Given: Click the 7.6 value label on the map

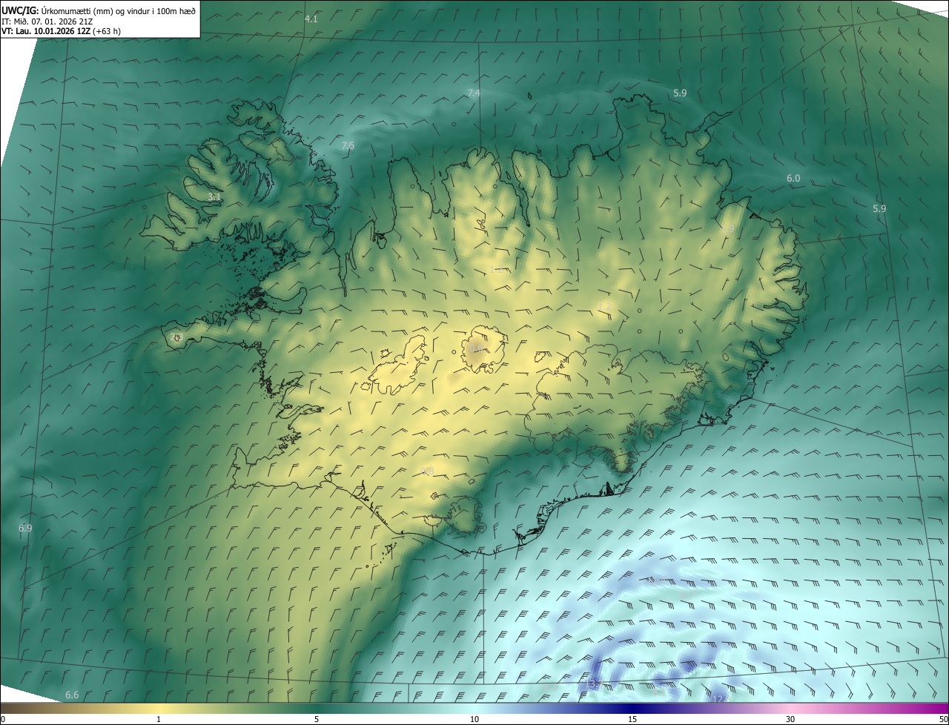Looking at the screenshot, I should 348,146.
